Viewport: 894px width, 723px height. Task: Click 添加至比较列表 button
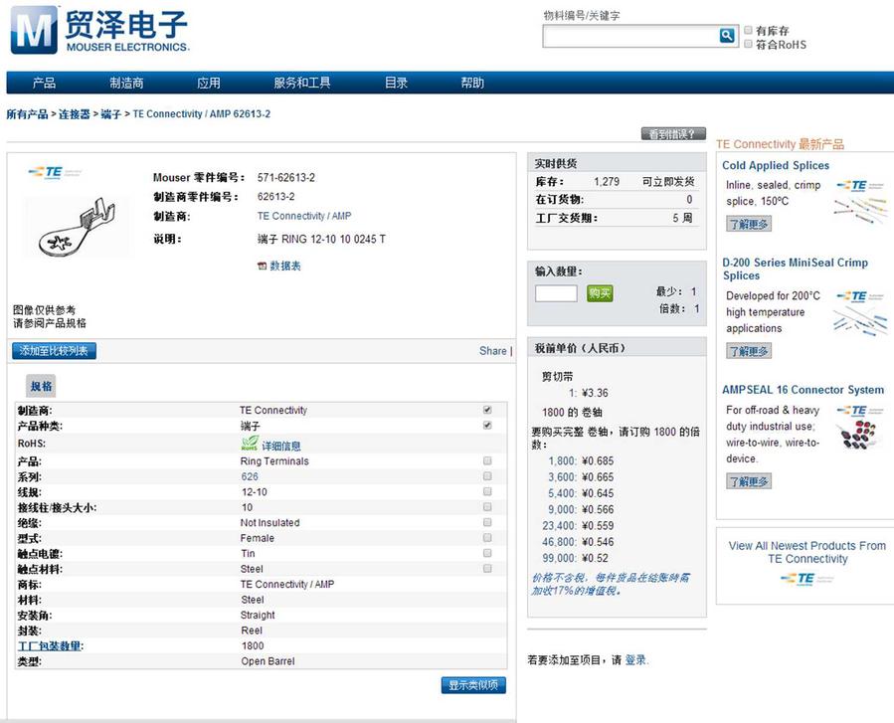[x=54, y=351]
